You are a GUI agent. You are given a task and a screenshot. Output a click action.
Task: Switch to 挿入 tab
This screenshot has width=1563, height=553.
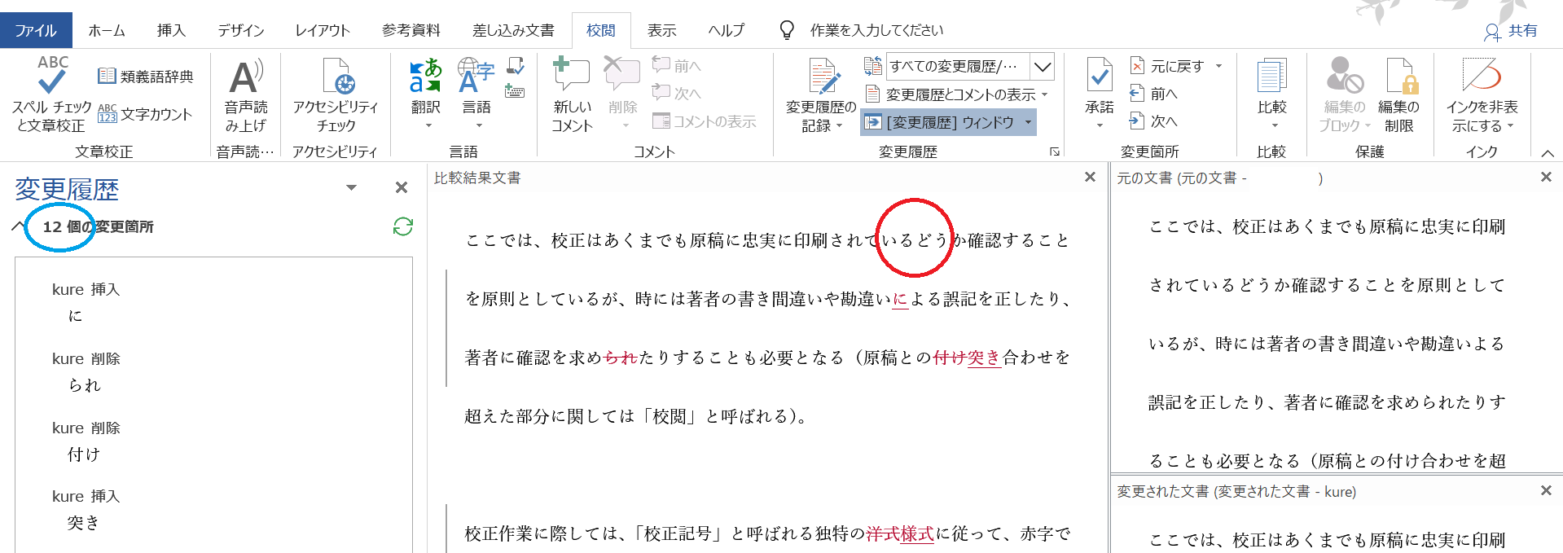(171, 30)
